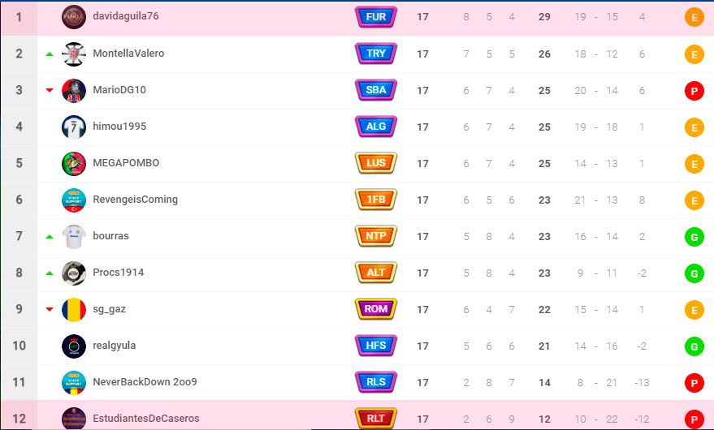Open realgyula's profile link

115,346
